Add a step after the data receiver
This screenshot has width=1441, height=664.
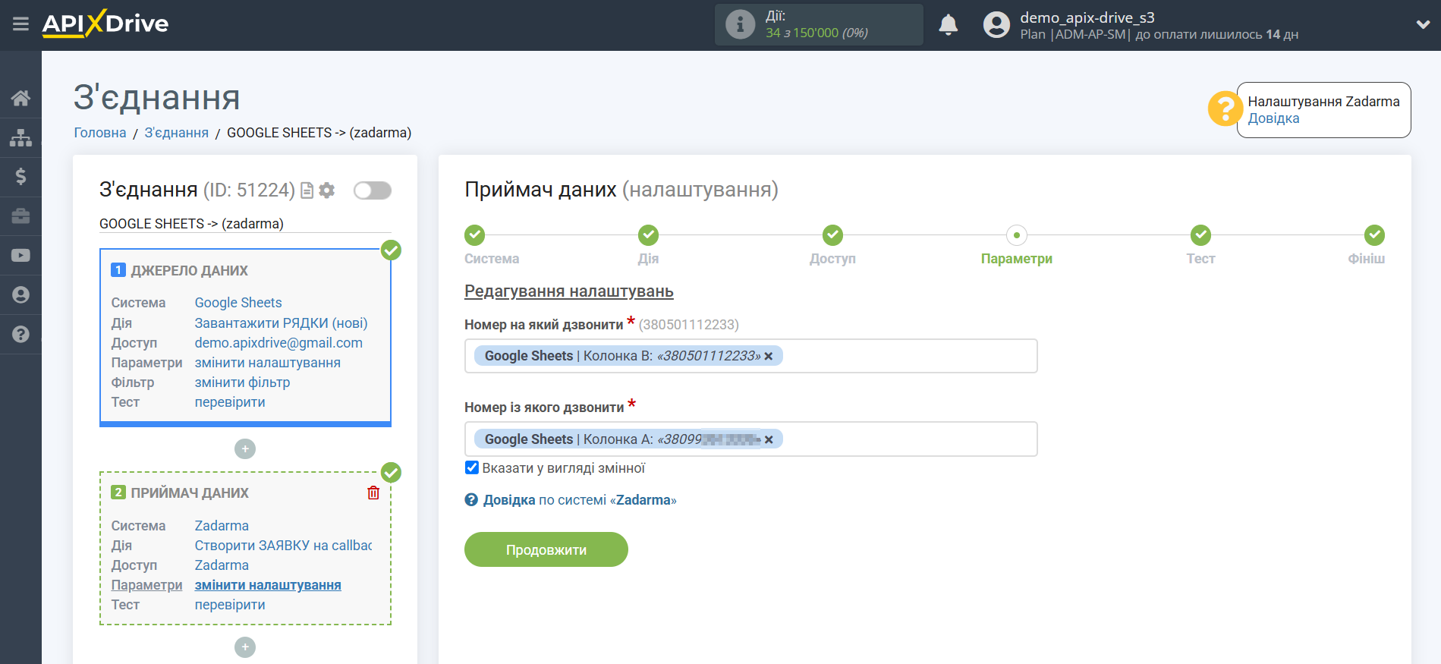245,647
